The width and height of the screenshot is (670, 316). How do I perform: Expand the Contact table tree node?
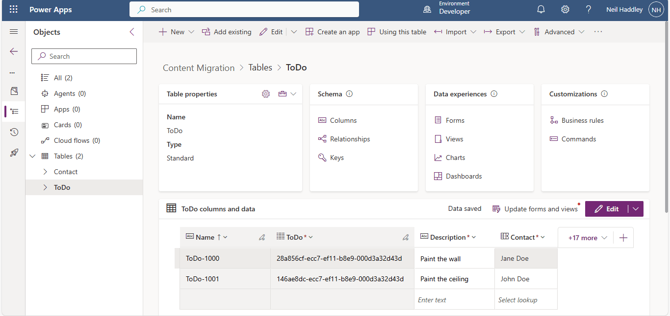point(45,172)
